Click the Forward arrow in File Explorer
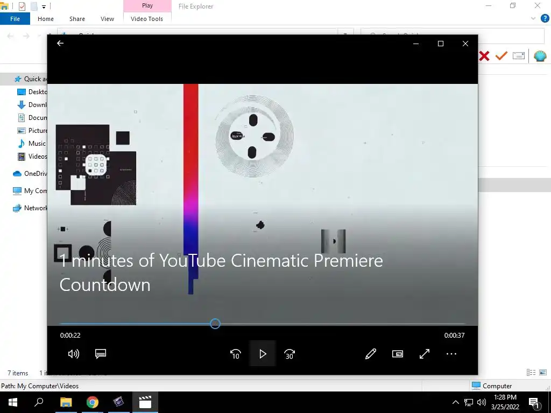551x413 pixels. pyautogui.click(x=26, y=36)
